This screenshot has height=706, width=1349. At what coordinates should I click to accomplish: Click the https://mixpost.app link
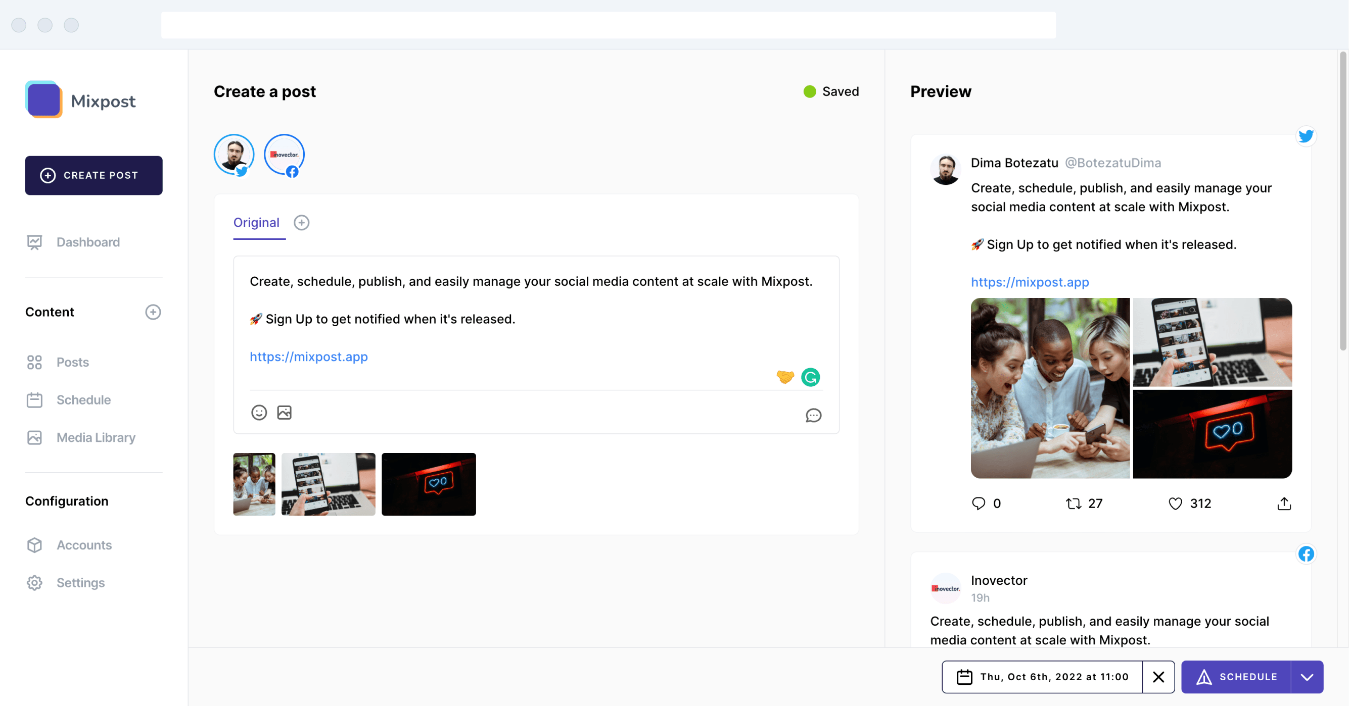309,357
